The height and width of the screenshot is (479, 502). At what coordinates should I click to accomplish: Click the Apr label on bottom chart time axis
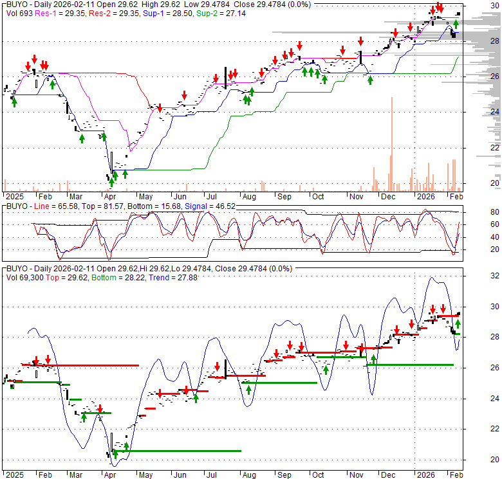(110, 475)
